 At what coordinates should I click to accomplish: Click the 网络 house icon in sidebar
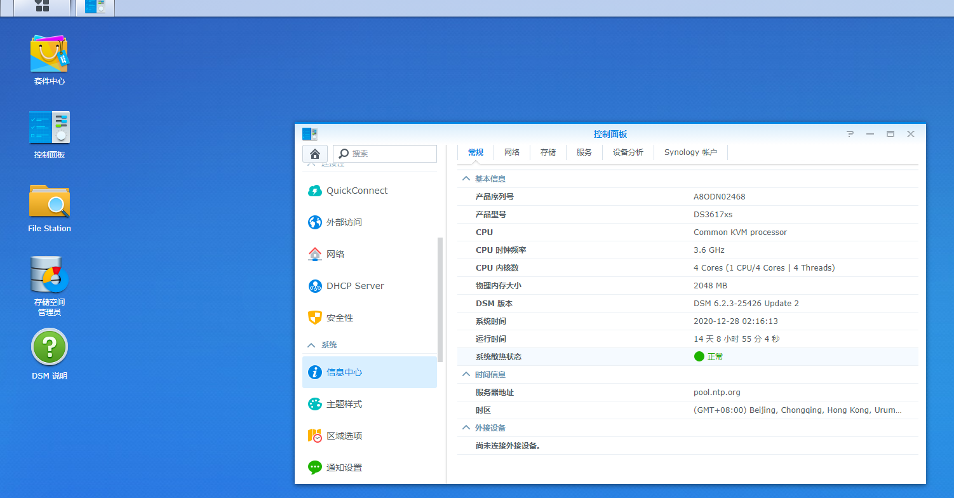click(314, 254)
